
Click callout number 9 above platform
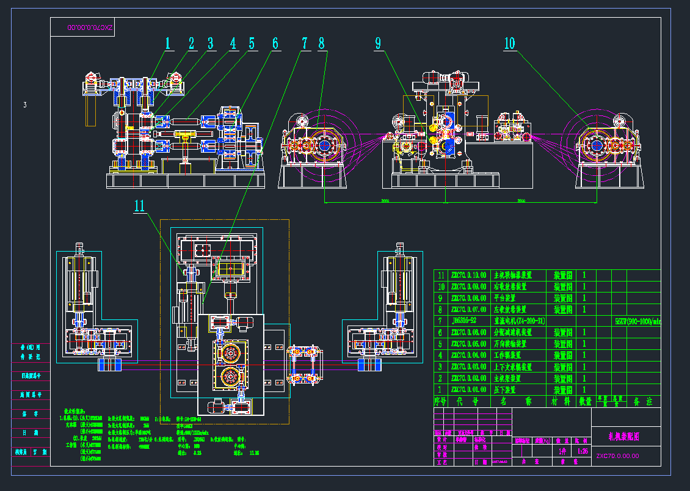[378, 43]
